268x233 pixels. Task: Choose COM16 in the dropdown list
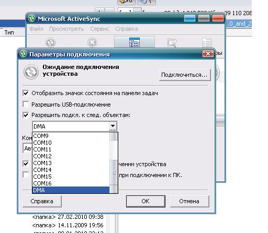[x=71, y=183]
